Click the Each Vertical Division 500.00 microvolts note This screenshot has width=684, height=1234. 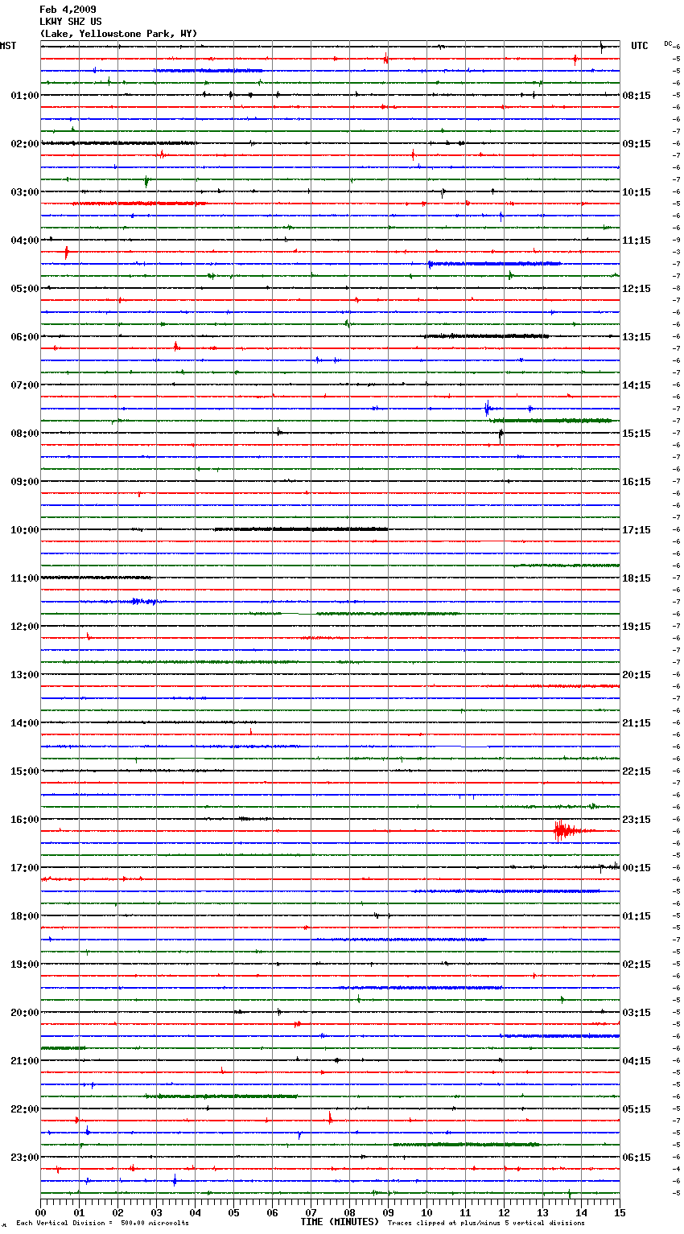point(102,1224)
